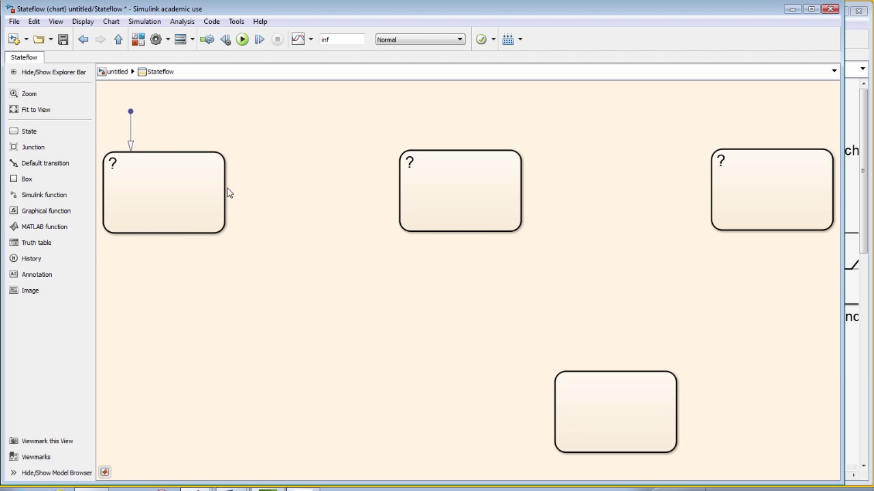
Task: Open the New model dropdown arrow
Action: click(x=26, y=40)
